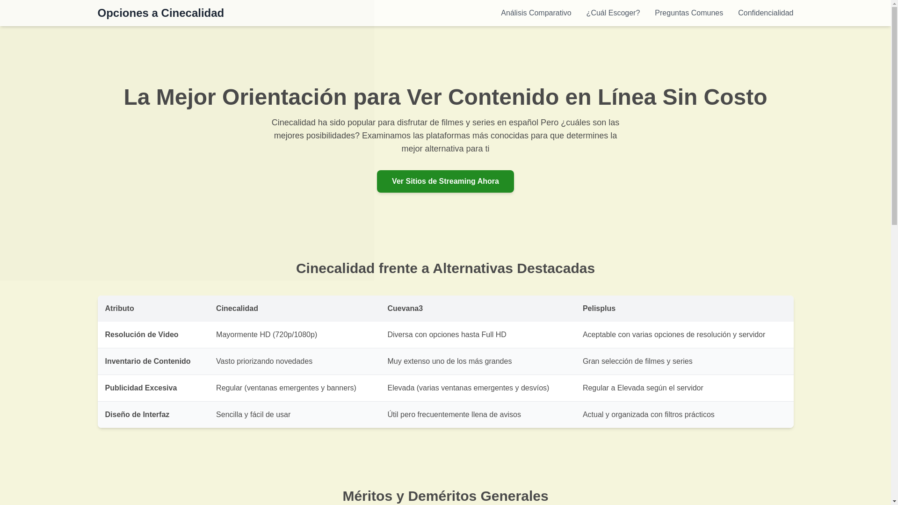
Task: Open the Confidencialidad nav link
Action: (x=765, y=13)
